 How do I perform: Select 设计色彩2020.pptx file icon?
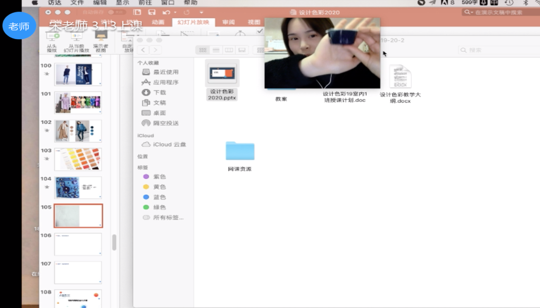[x=222, y=74]
